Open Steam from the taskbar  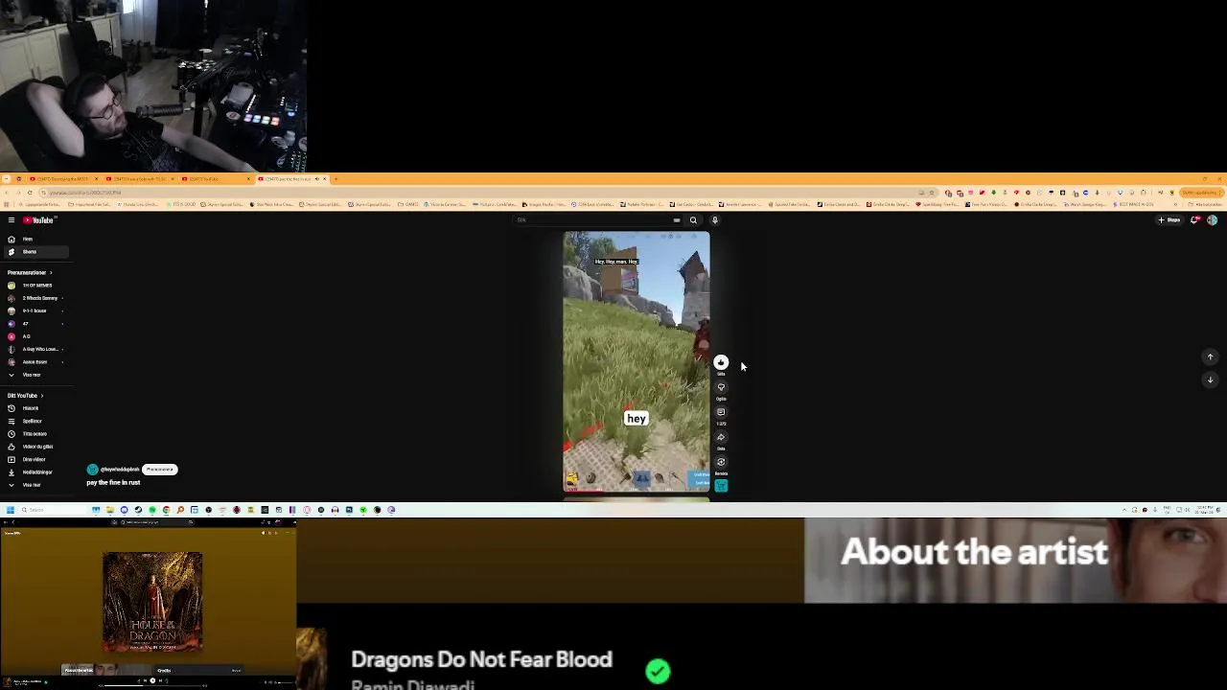tap(138, 510)
